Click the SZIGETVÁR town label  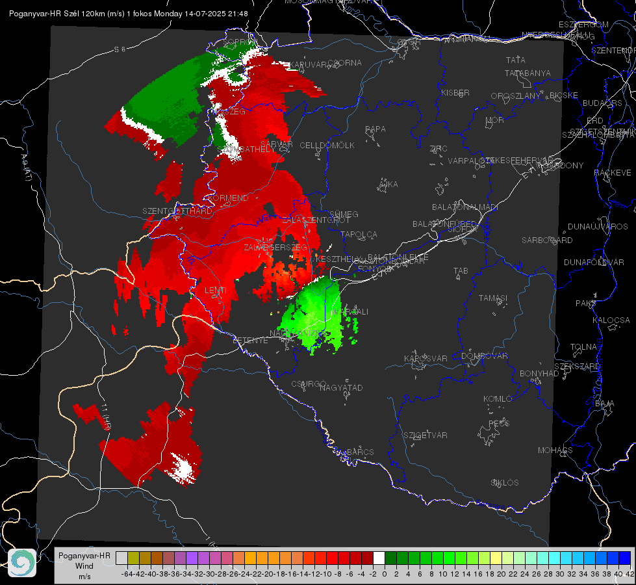tap(426, 435)
